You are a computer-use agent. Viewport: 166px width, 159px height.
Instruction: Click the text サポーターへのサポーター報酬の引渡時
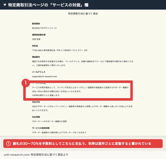[x=49, y=121]
